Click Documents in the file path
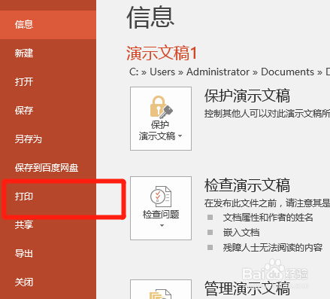Screen dimensions: 330x299 pos(287,72)
